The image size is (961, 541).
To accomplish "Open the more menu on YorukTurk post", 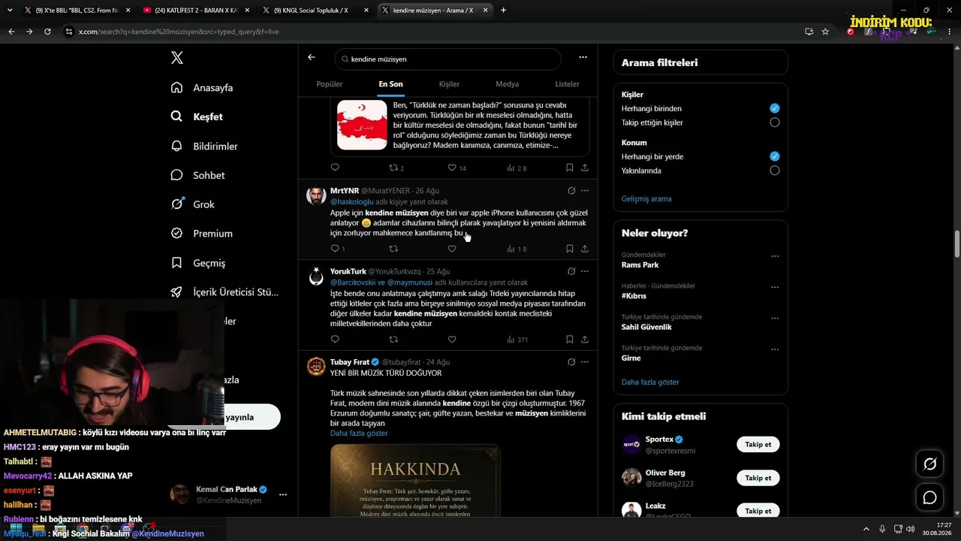I will tap(585, 271).
